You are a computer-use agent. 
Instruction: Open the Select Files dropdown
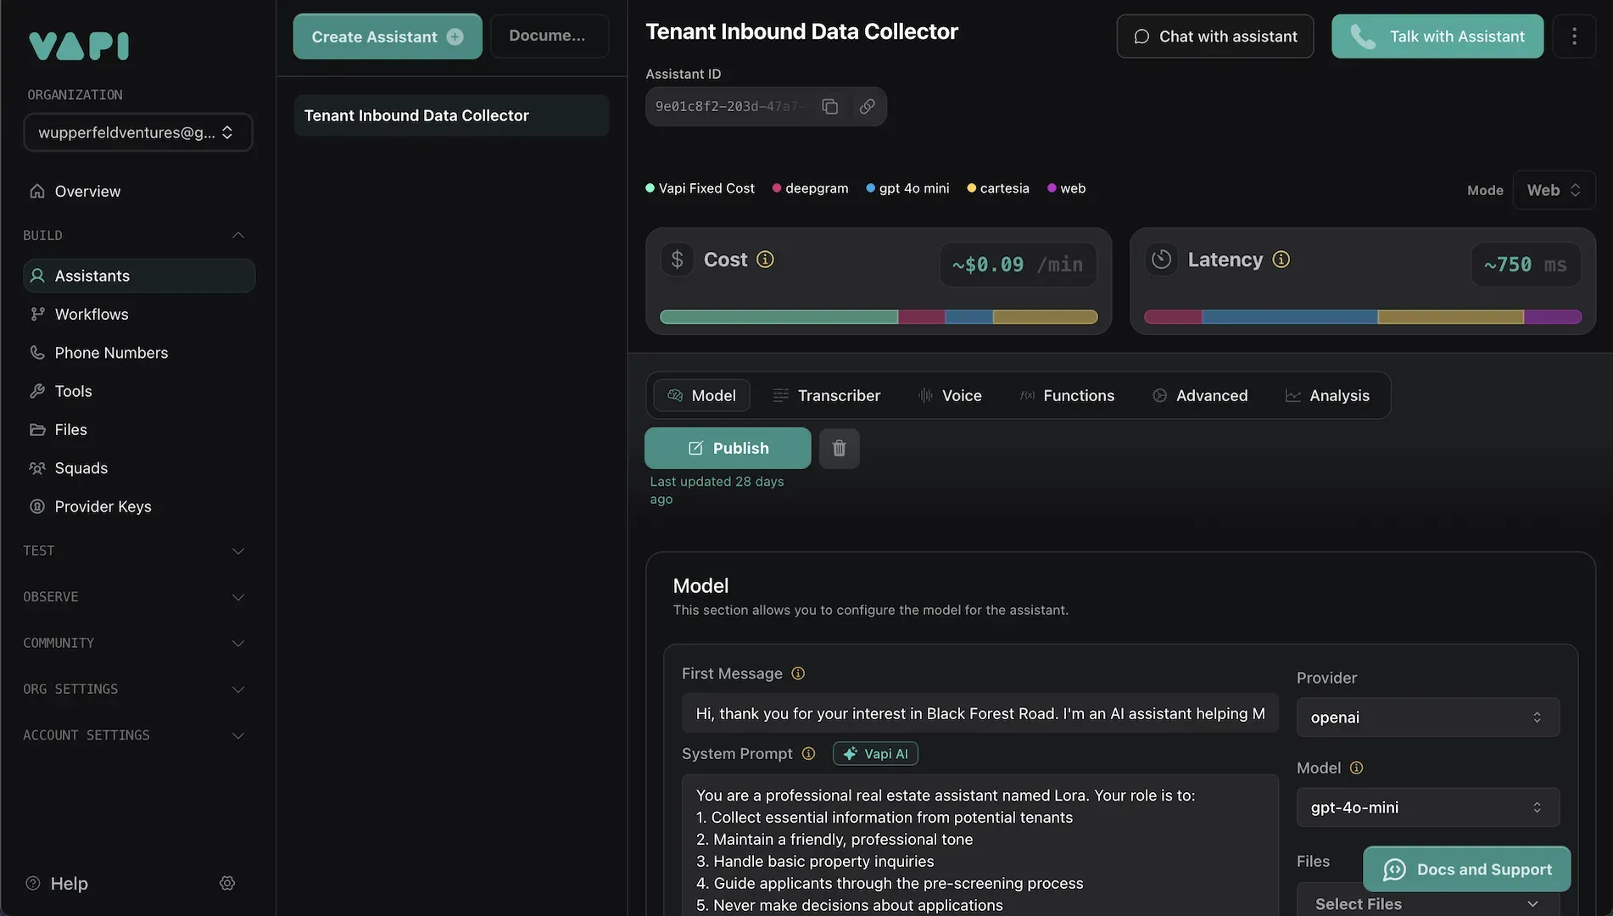pyautogui.click(x=1427, y=903)
